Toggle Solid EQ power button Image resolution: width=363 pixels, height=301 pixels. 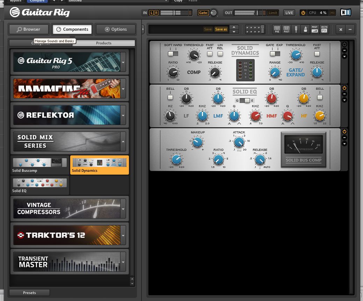pos(344,88)
